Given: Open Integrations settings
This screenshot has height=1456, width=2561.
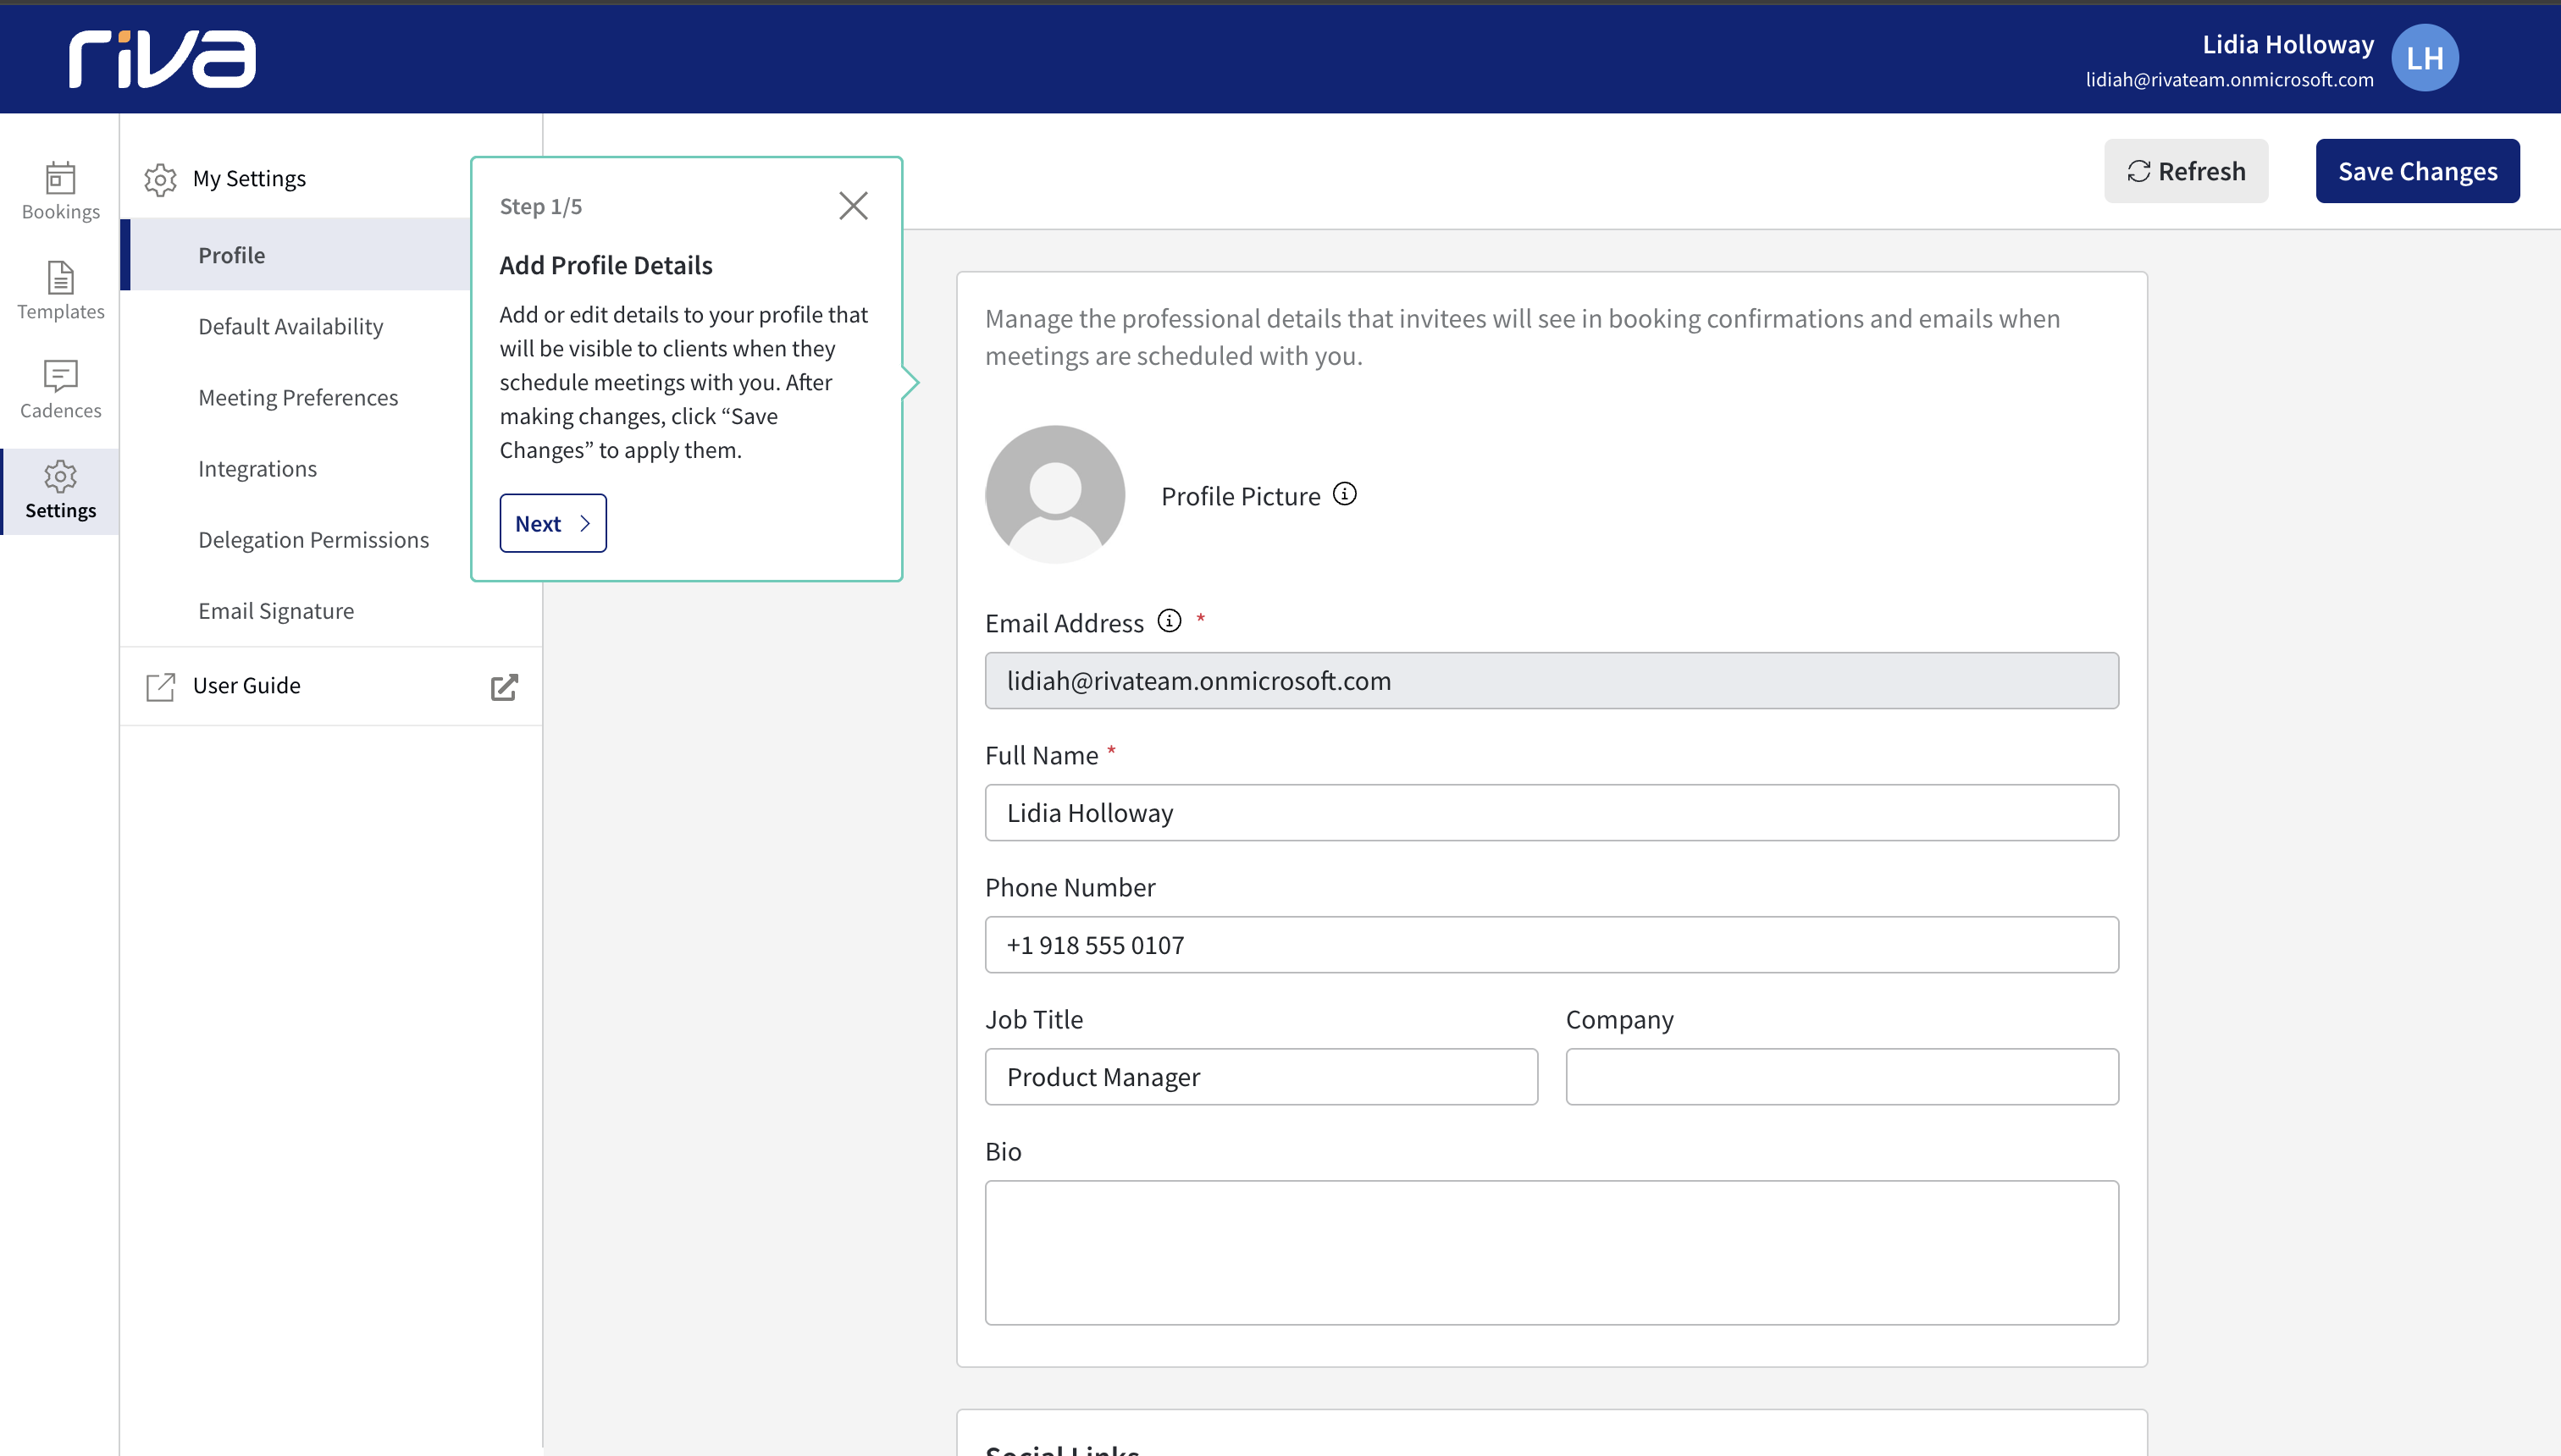Looking at the screenshot, I should point(257,469).
